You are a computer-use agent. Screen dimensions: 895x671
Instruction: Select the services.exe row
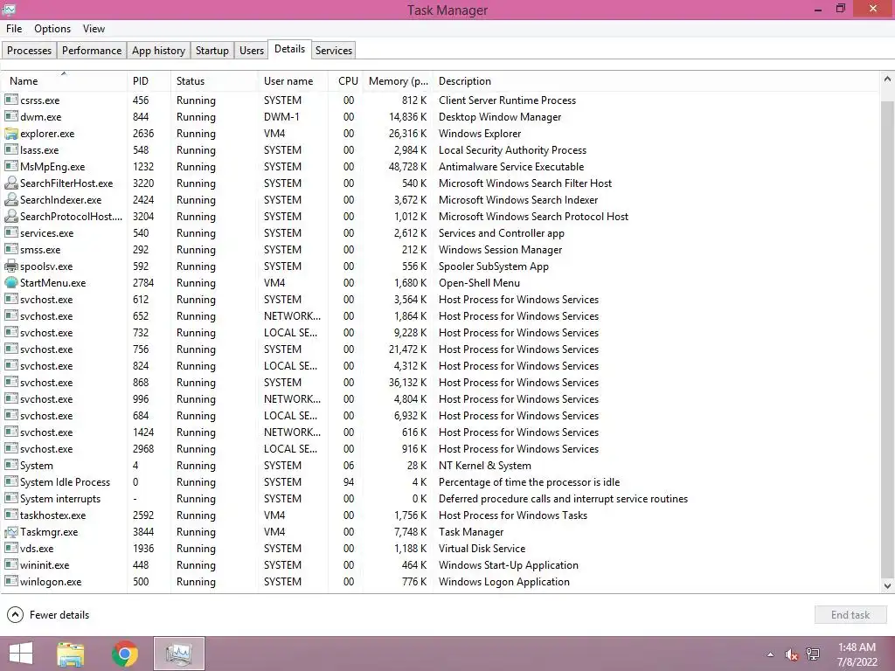(440, 232)
